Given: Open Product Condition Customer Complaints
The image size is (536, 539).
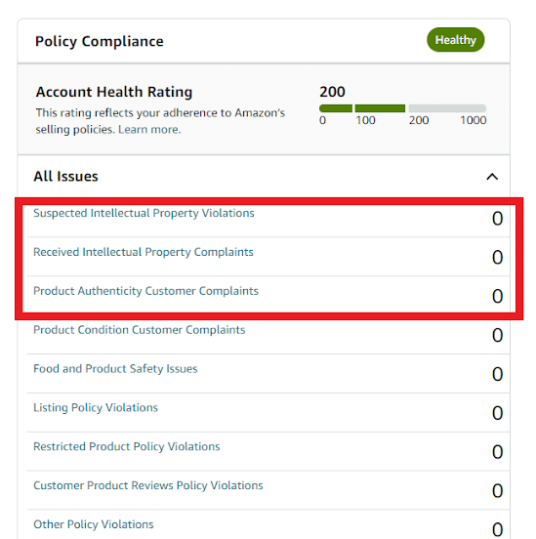Looking at the screenshot, I should (x=140, y=330).
